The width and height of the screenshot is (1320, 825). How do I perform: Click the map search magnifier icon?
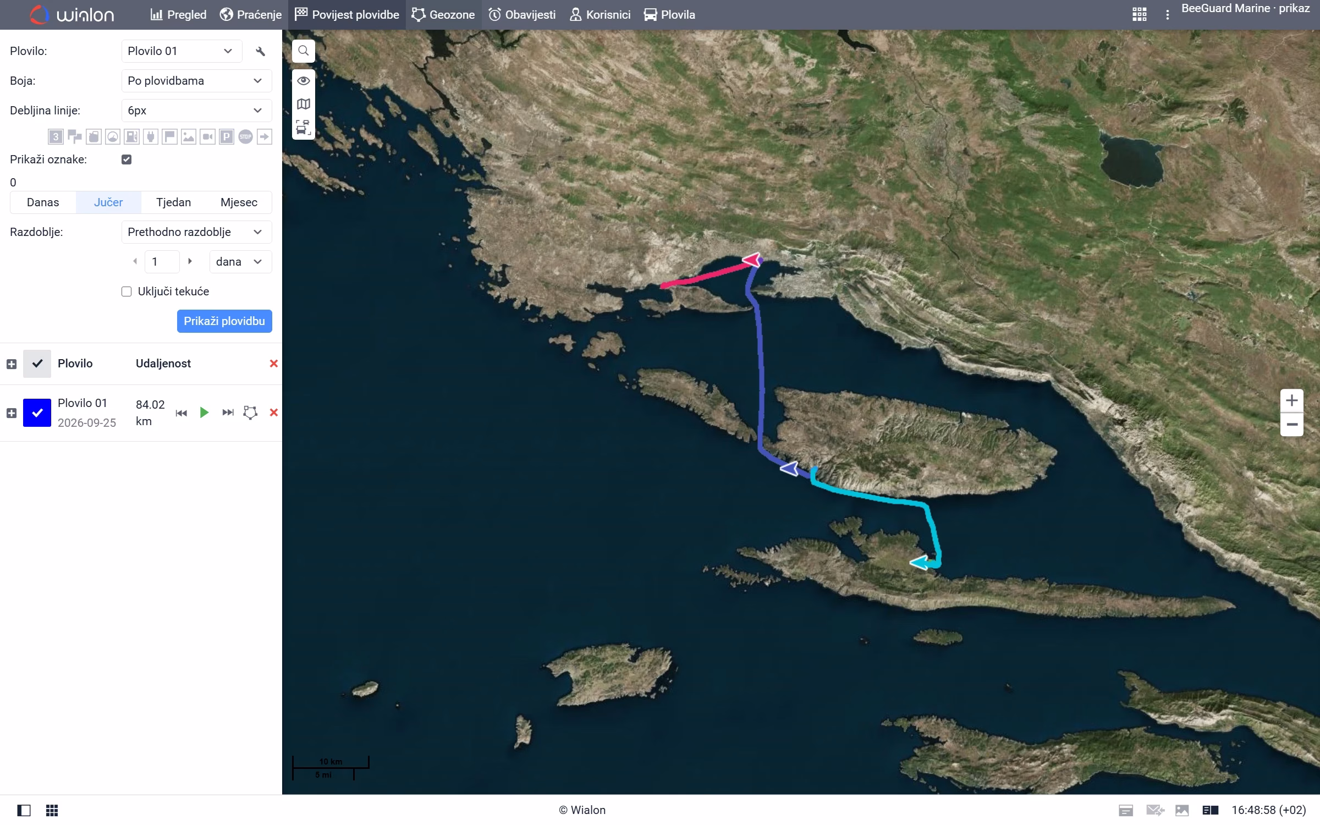[304, 51]
